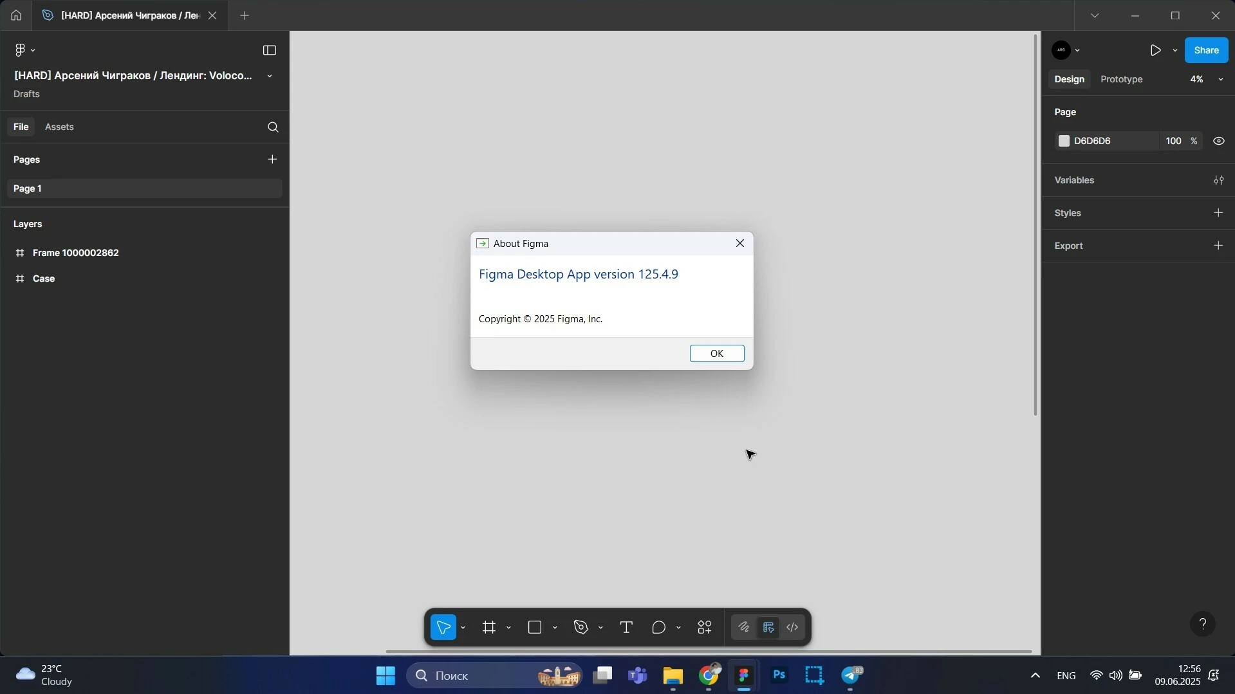Viewport: 1235px width, 694px height.
Task: Open user avatar dropdown
Action: tap(1078, 50)
